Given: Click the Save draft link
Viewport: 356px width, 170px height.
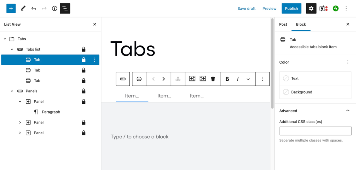Looking at the screenshot, I should click(246, 9).
